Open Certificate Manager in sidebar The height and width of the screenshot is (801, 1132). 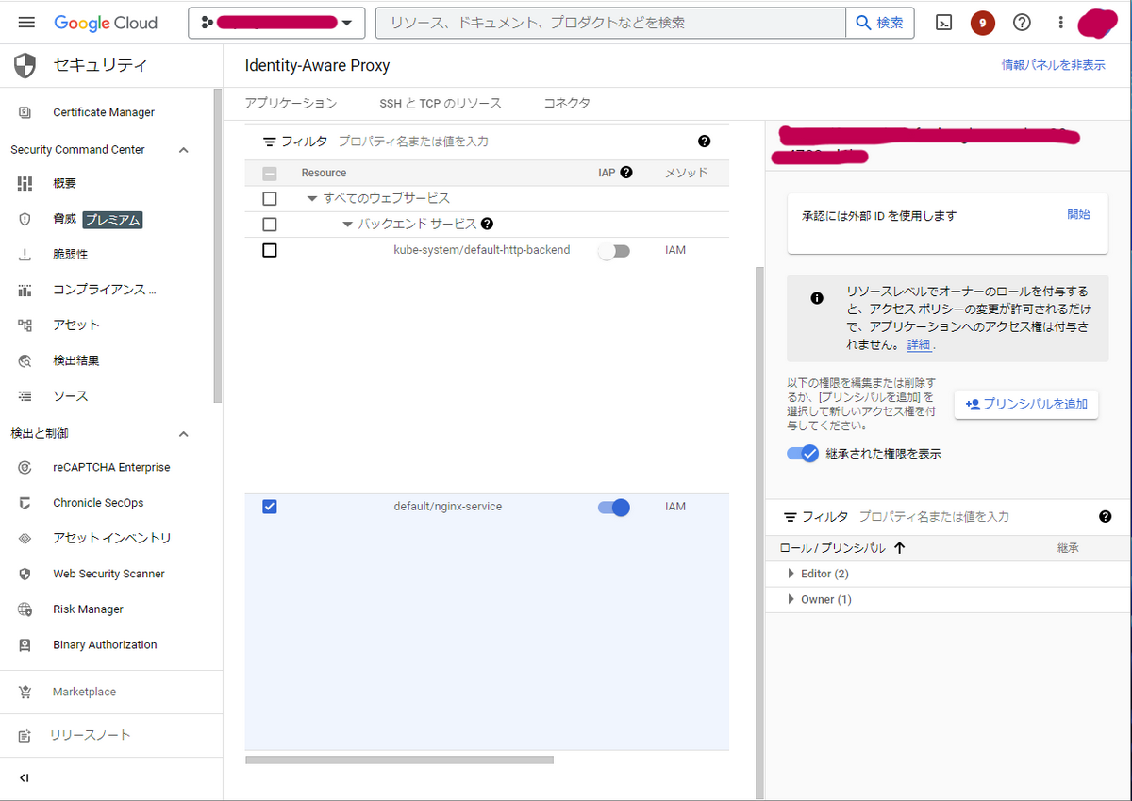point(104,112)
